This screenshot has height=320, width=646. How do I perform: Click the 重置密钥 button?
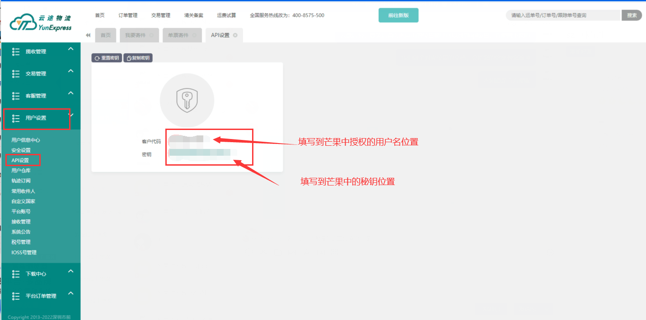tap(107, 58)
